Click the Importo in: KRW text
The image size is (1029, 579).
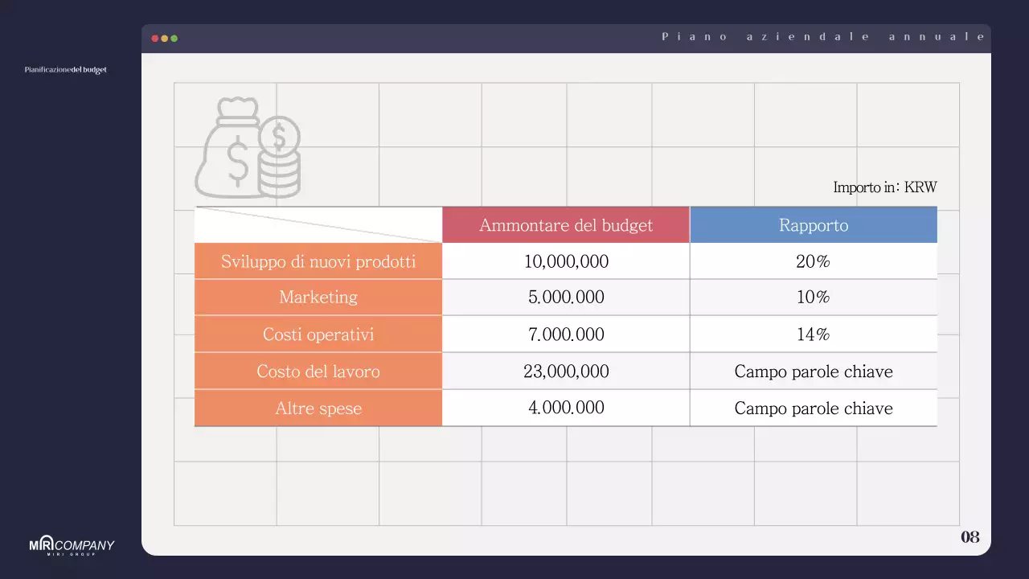click(x=884, y=187)
